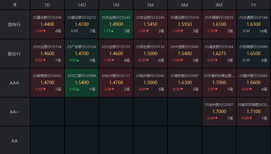Open 25建设银行CD314 cell

pyautogui.click(x=185, y=24)
